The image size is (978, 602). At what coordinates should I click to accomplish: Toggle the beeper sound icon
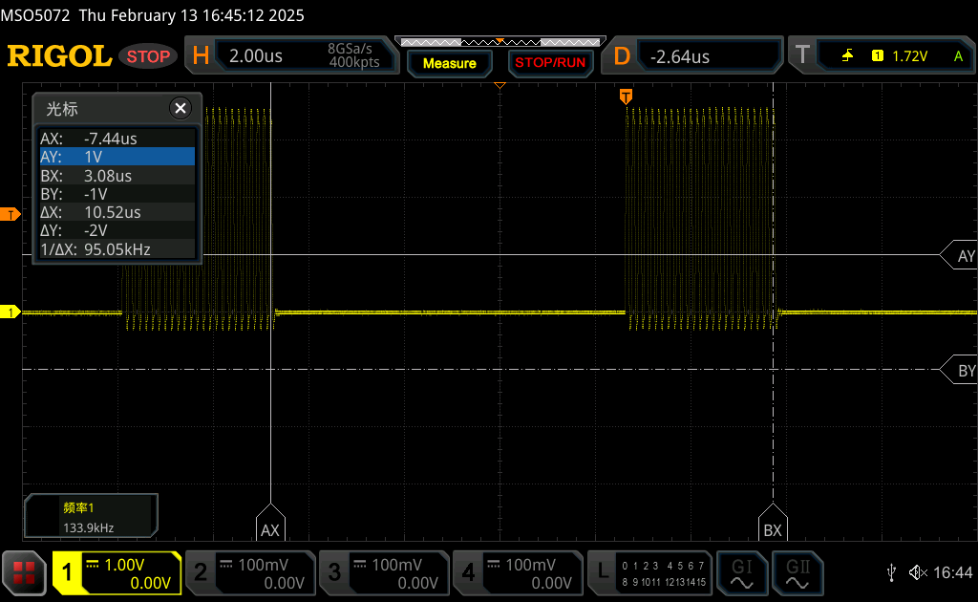[x=917, y=572]
